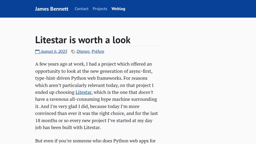Open the Contact page in the navigation
This screenshot has width=256, height=144.
point(82,9)
